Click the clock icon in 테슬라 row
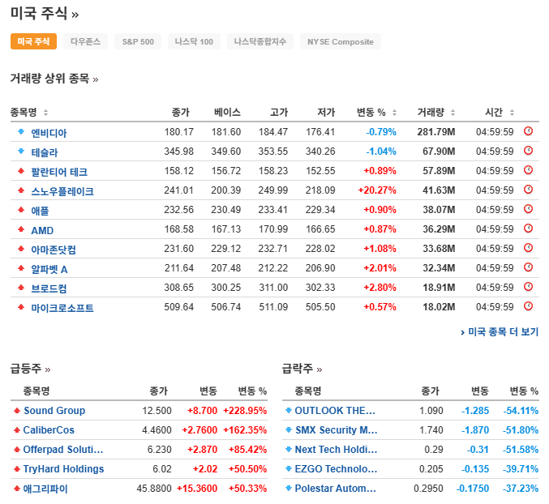This screenshot has height=504, width=549. tap(528, 151)
